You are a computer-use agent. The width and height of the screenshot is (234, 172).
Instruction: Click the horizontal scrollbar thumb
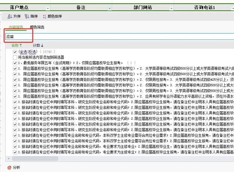point(35,158)
